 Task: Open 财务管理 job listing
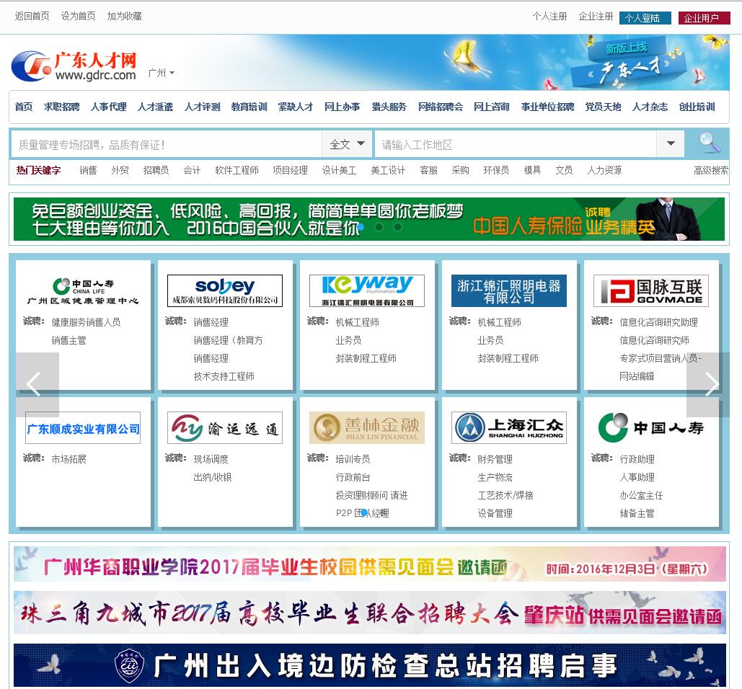[x=495, y=459]
